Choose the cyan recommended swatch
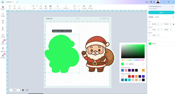 pyautogui.click(x=129, y=80)
